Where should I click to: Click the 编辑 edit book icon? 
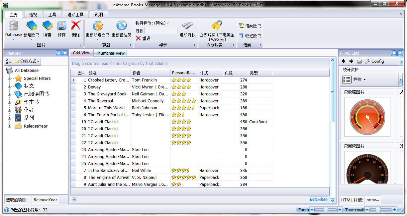point(48,26)
